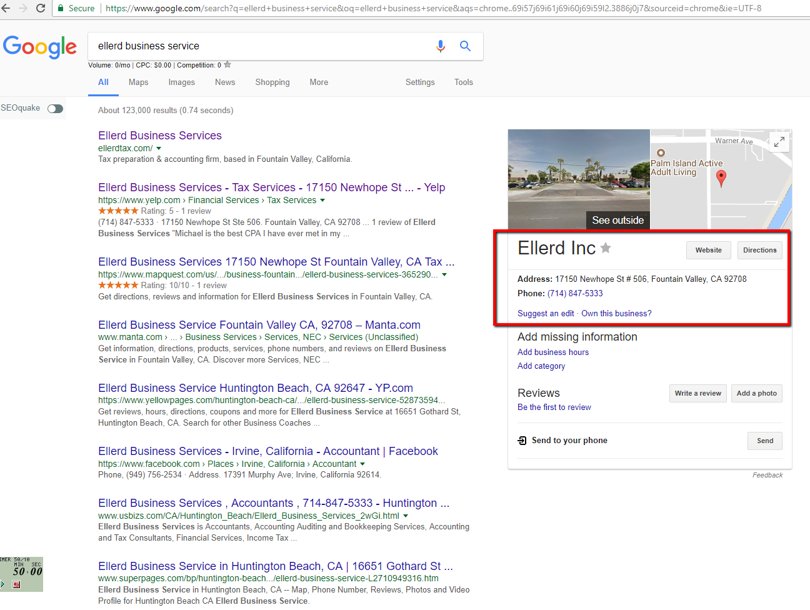This screenshot has height=610, width=810.
Task: Click the Feedback link under the panel
Action: [x=767, y=476]
